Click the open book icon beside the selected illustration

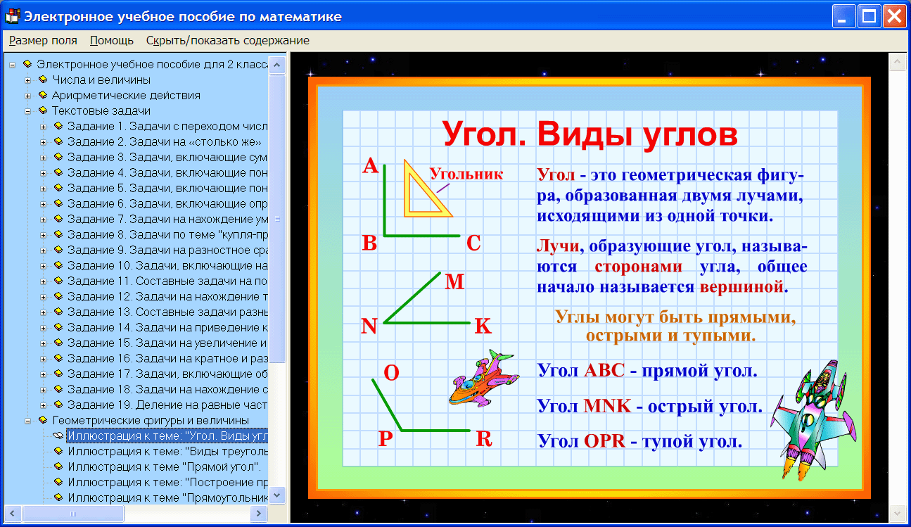[x=60, y=435]
